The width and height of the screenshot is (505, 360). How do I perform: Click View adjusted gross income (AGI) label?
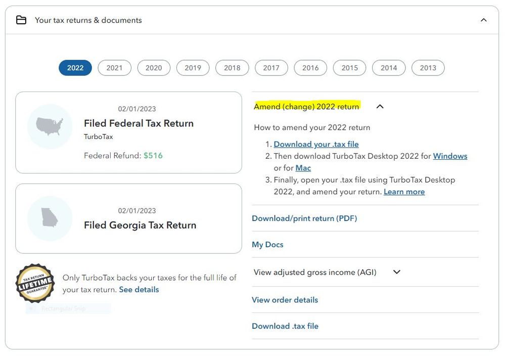pos(315,273)
